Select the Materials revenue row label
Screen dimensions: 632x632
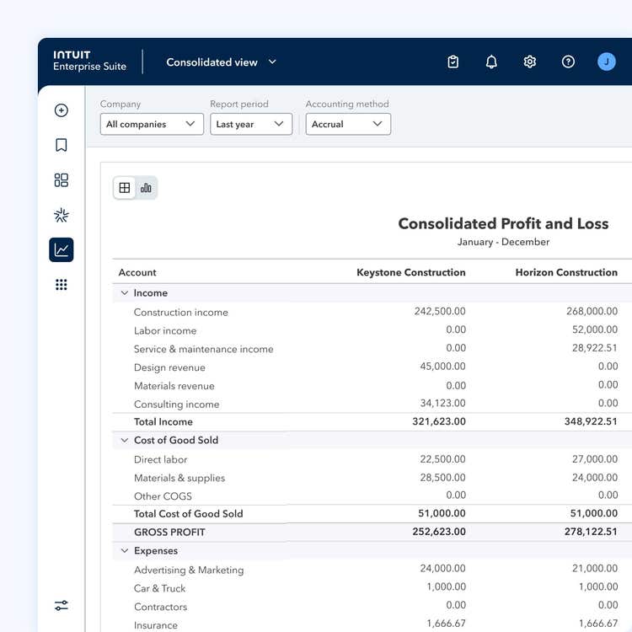pos(174,386)
